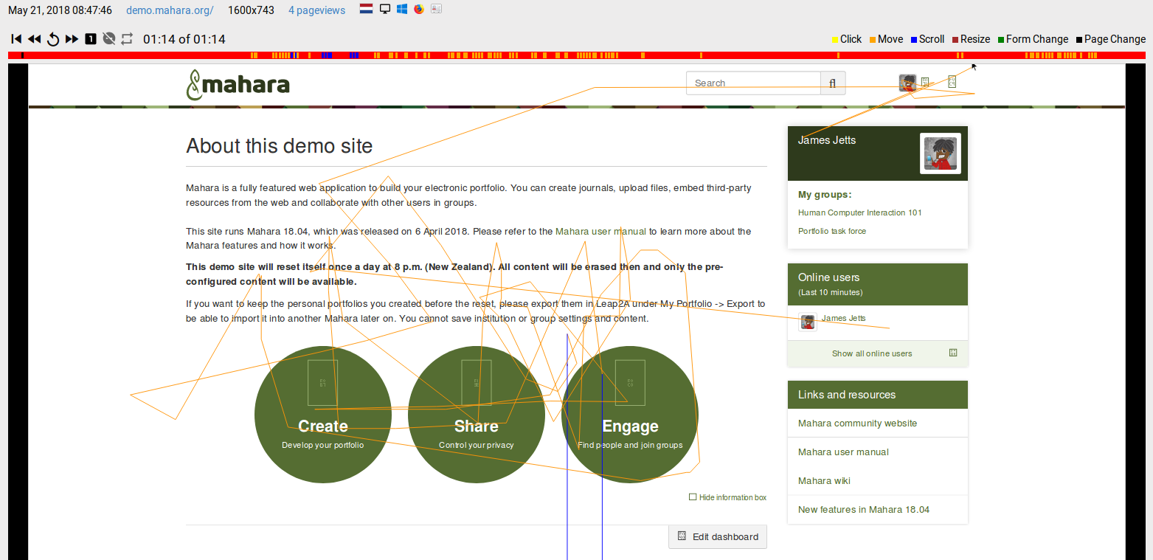Click the Create circle heading
Viewport: 1153px width, 560px height.
pyautogui.click(x=323, y=426)
